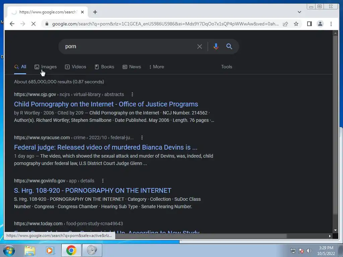The width and height of the screenshot is (343, 257).
Task: Open the Chrome profile avatar
Action: (320, 24)
